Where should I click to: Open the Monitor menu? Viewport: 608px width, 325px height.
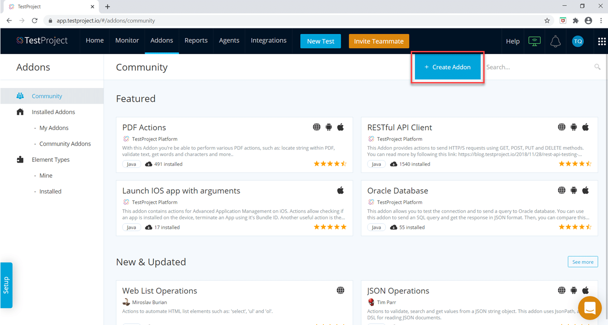[127, 41]
